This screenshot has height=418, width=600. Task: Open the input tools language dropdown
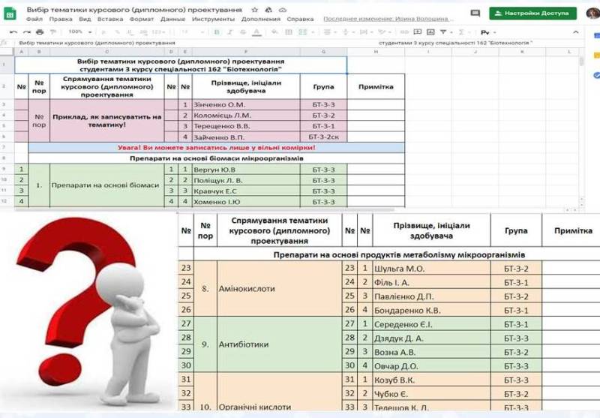click(488, 32)
